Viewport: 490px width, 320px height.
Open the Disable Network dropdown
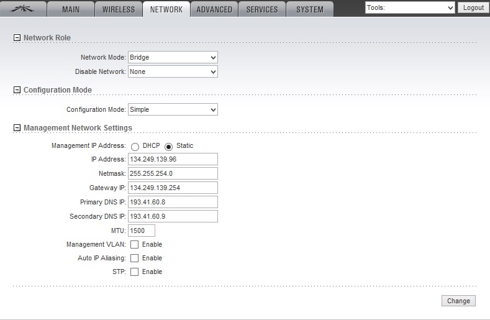click(173, 71)
